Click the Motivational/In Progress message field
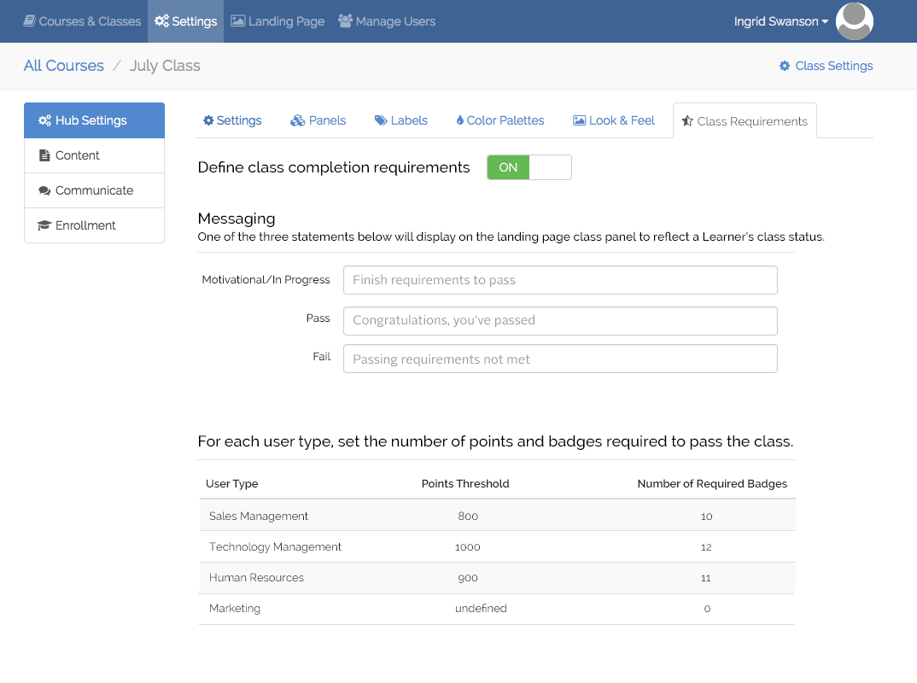 (x=560, y=280)
